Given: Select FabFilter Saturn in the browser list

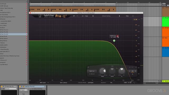Looking at the screenshot, I should coord(13,39).
